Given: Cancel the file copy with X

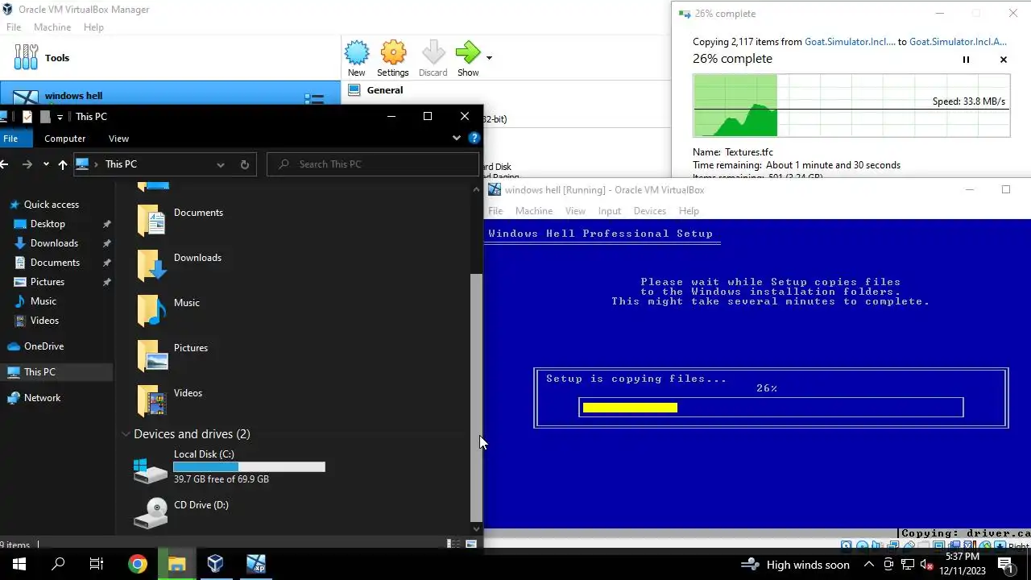Looking at the screenshot, I should pyautogui.click(x=1003, y=60).
